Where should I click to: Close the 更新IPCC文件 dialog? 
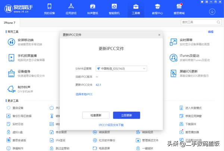pos(159,35)
